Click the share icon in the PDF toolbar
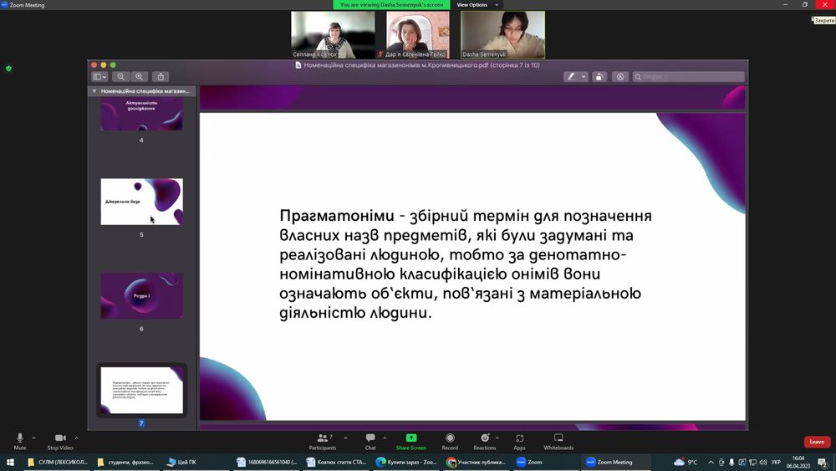The width and height of the screenshot is (836, 471). (161, 76)
